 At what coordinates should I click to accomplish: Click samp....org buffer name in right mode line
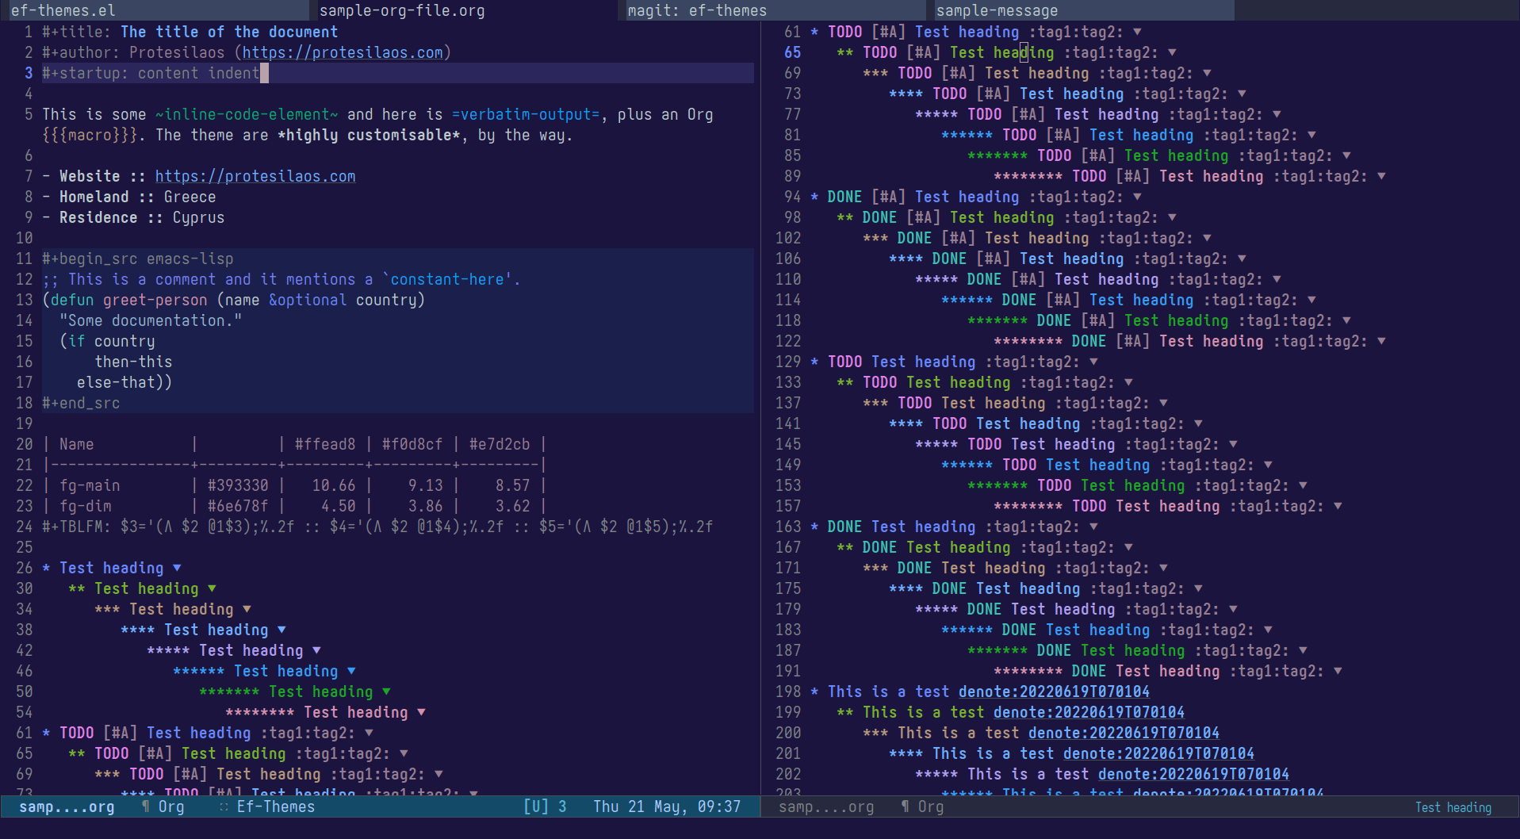click(x=826, y=806)
